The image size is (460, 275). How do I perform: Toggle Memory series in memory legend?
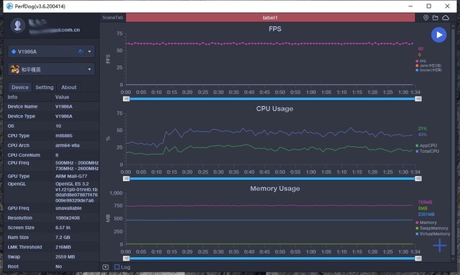coord(426,223)
